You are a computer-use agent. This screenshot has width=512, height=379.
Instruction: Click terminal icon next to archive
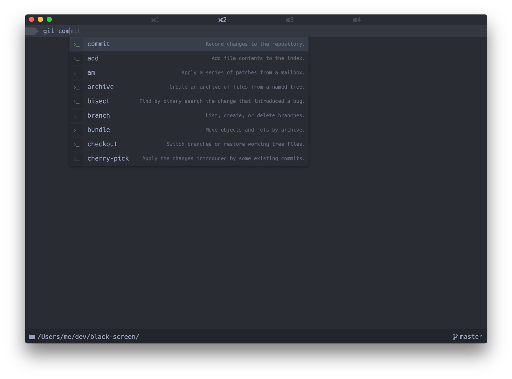(76, 87)
